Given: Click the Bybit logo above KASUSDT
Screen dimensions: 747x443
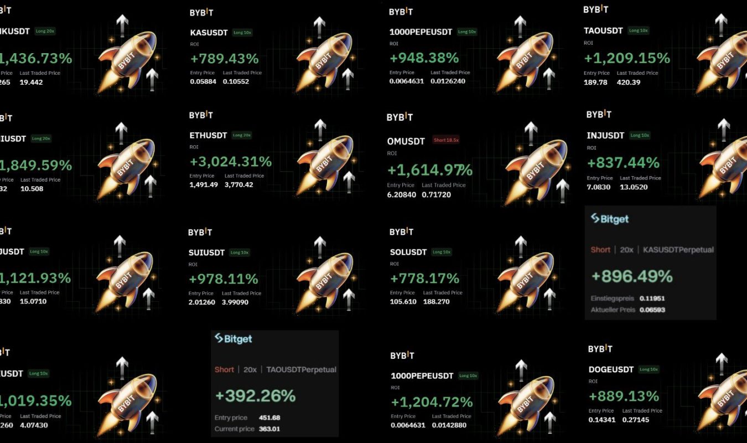Looking at the screenshot, I should coord(202,12).
